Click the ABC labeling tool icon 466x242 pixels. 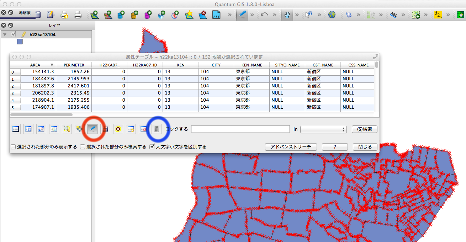pyautogui.click(x=393, y=15)
